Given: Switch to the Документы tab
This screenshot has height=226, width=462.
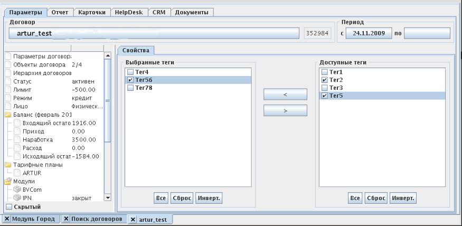Looking at the screenshot, I should click(x=192, y=12).
